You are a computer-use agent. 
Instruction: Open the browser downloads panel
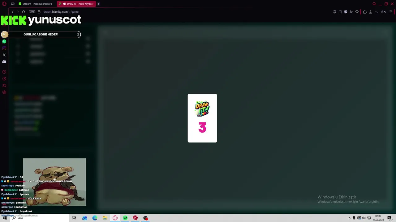[x=376, y=12]
